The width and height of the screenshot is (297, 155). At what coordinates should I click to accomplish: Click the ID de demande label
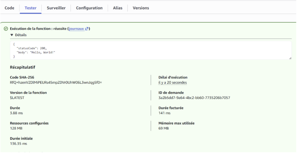point(171,93)
